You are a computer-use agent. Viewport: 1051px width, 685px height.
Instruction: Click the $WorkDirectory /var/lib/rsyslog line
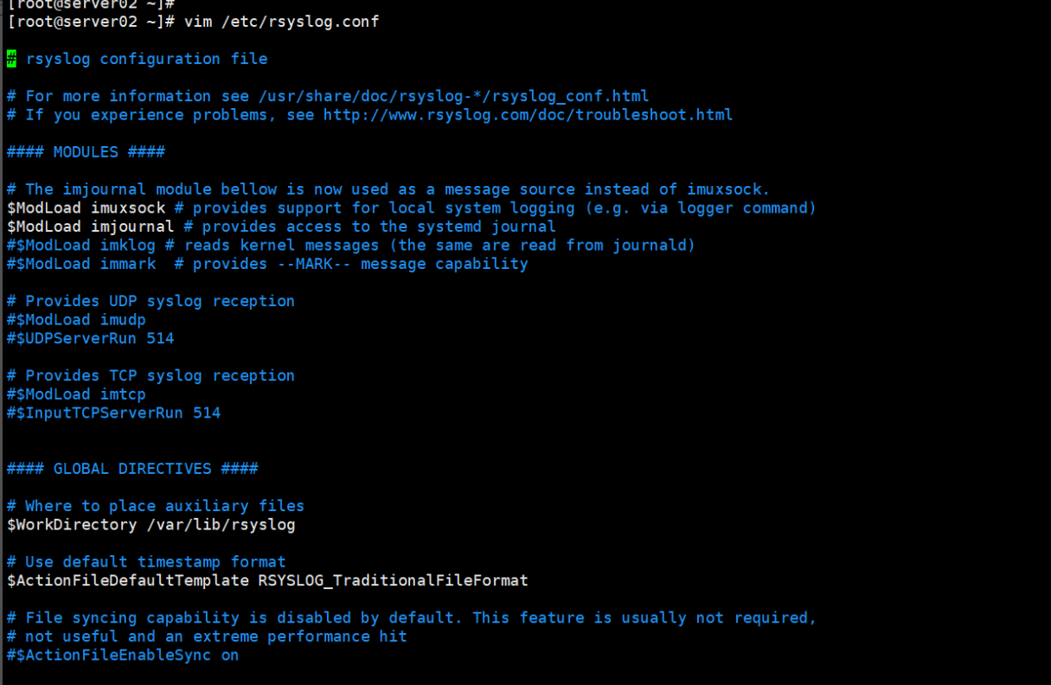coord(151,525)
